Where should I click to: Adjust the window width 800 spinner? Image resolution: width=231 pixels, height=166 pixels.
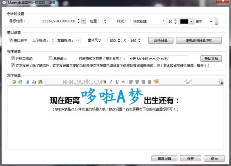(119, 41)
